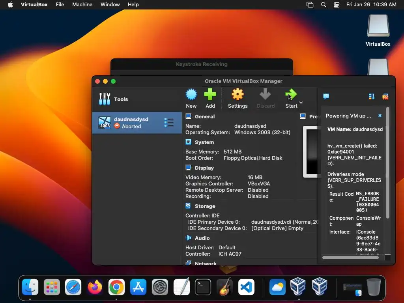The height and width of the screenshot is (303, 404).
Task: Launch GarageBand from the Dock
Action: (224, 287)
